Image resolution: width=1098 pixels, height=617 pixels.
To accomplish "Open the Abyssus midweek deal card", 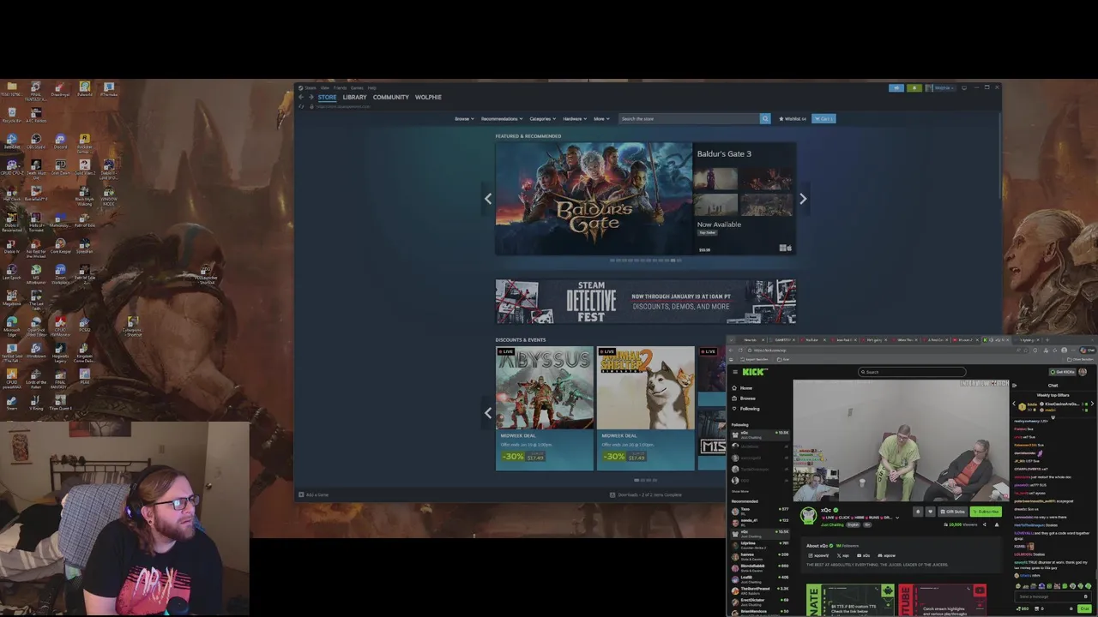I will 544,409.
